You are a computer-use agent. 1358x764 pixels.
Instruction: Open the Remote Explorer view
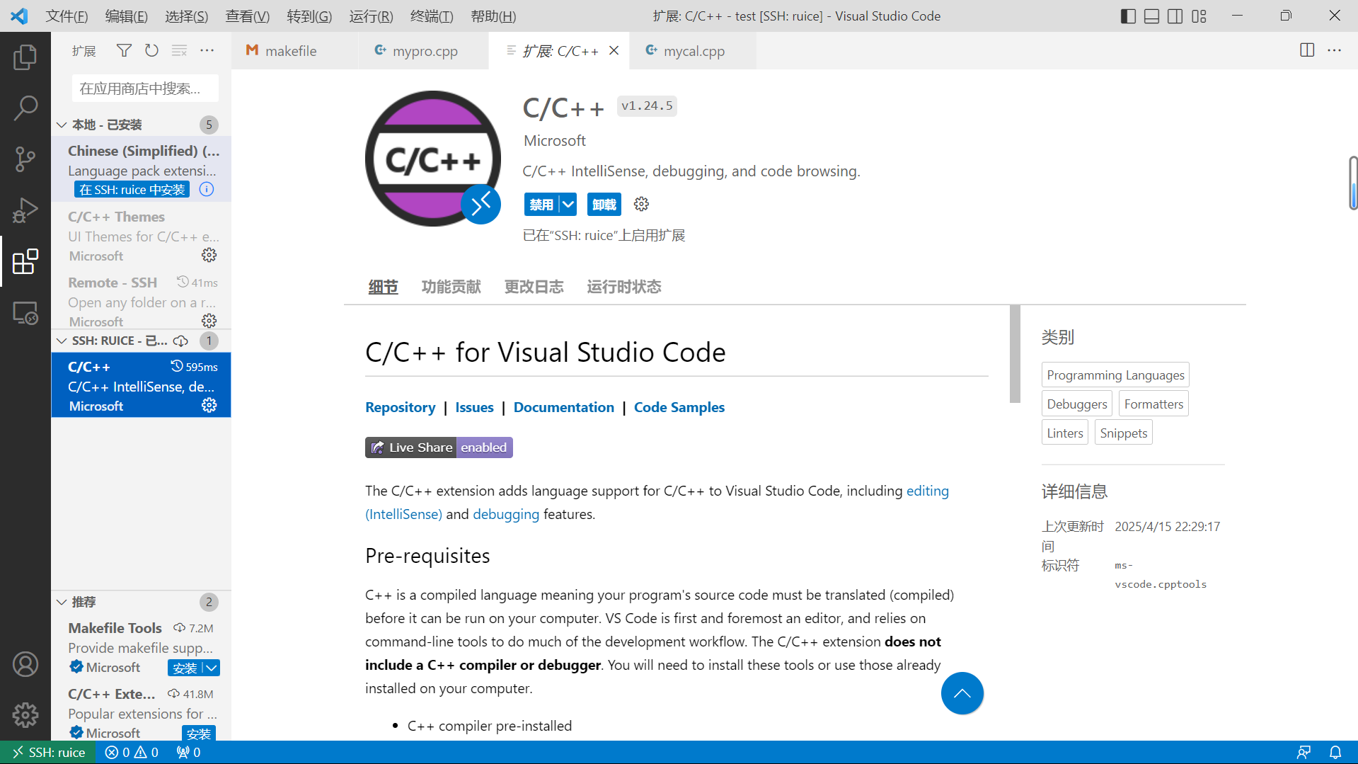(25, 312)
